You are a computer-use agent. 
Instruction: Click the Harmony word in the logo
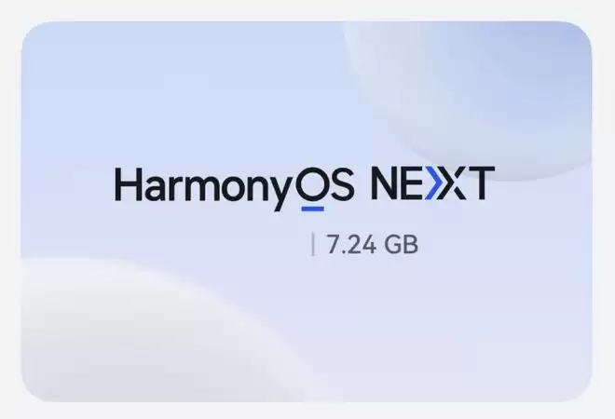click(205, 189)
